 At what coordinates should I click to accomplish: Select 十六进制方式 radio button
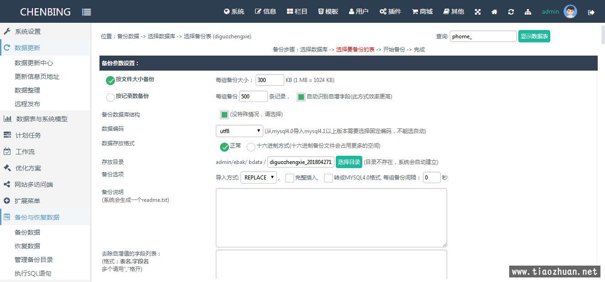pos(250,147)
